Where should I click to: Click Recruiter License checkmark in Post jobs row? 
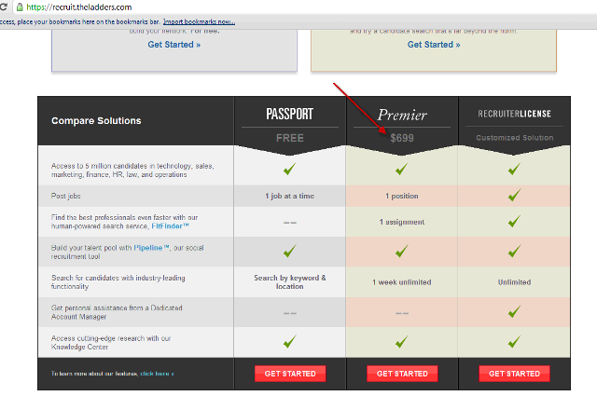(514, 196)
